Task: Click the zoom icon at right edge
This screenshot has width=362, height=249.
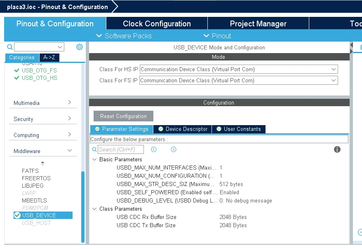Action: (360, 232)
